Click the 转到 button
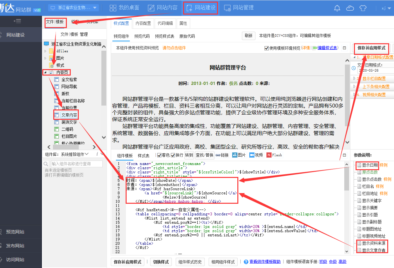394x268 pixels. tap(189, 155)
